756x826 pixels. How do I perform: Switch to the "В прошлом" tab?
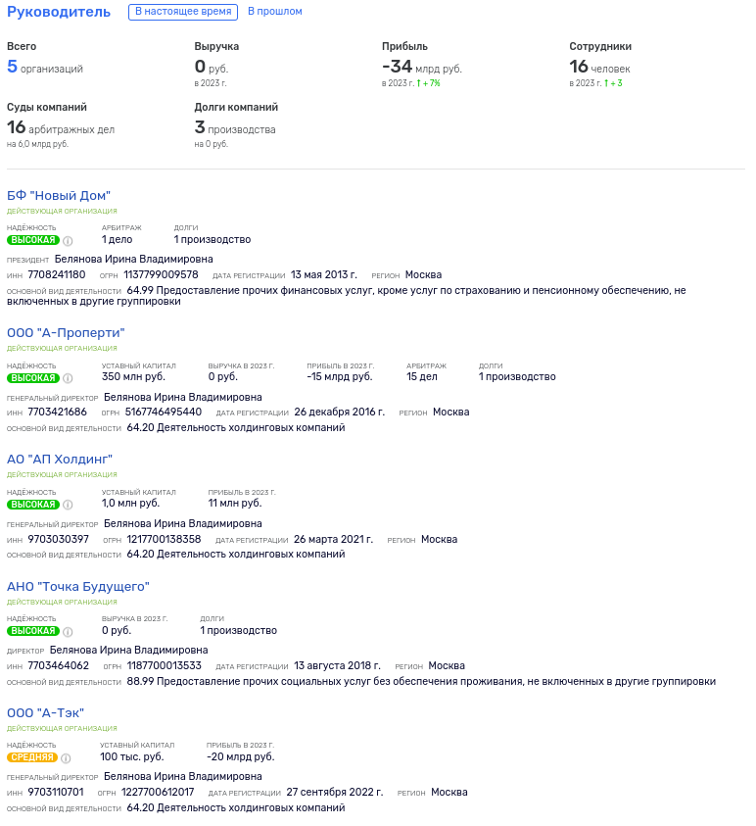tap(275, 11)
